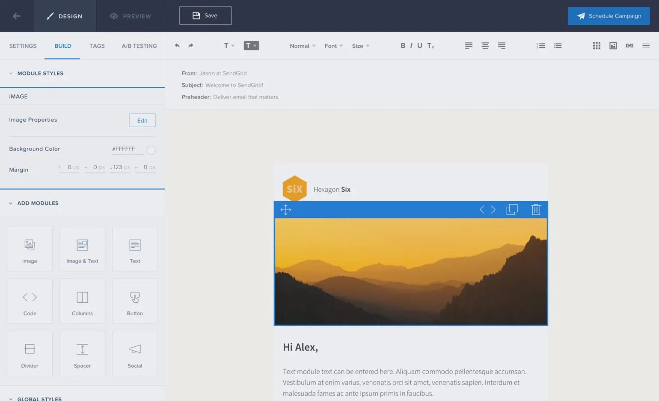Apply center text alignment

click(x=485, y=45)
